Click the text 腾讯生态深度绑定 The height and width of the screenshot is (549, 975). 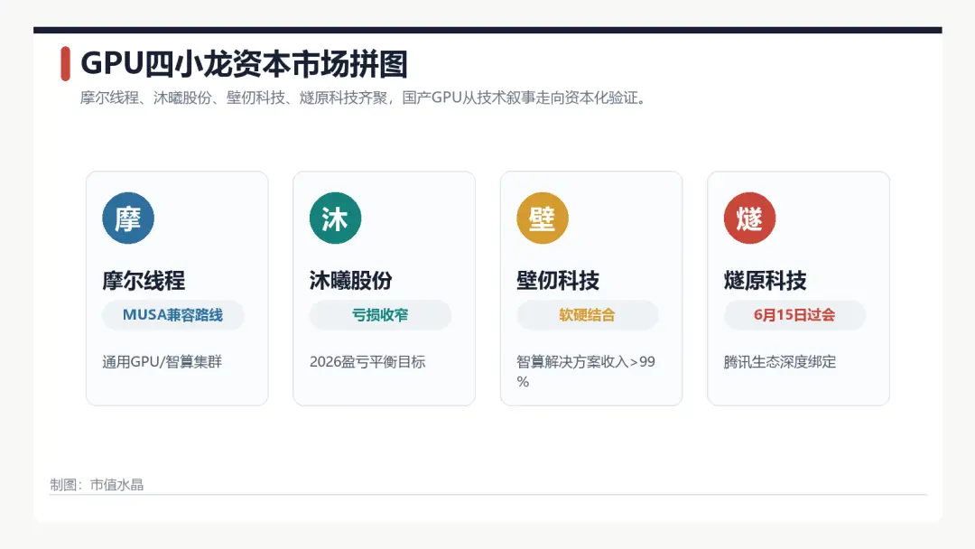point(780,362)
